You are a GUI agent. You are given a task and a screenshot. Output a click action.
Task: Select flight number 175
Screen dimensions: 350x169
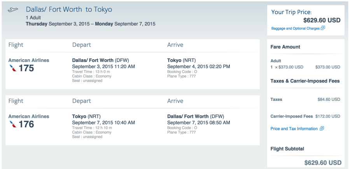click(26, 68)
